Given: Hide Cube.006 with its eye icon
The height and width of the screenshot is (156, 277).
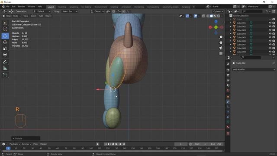Looking at the screenshot, I should 270,41.
